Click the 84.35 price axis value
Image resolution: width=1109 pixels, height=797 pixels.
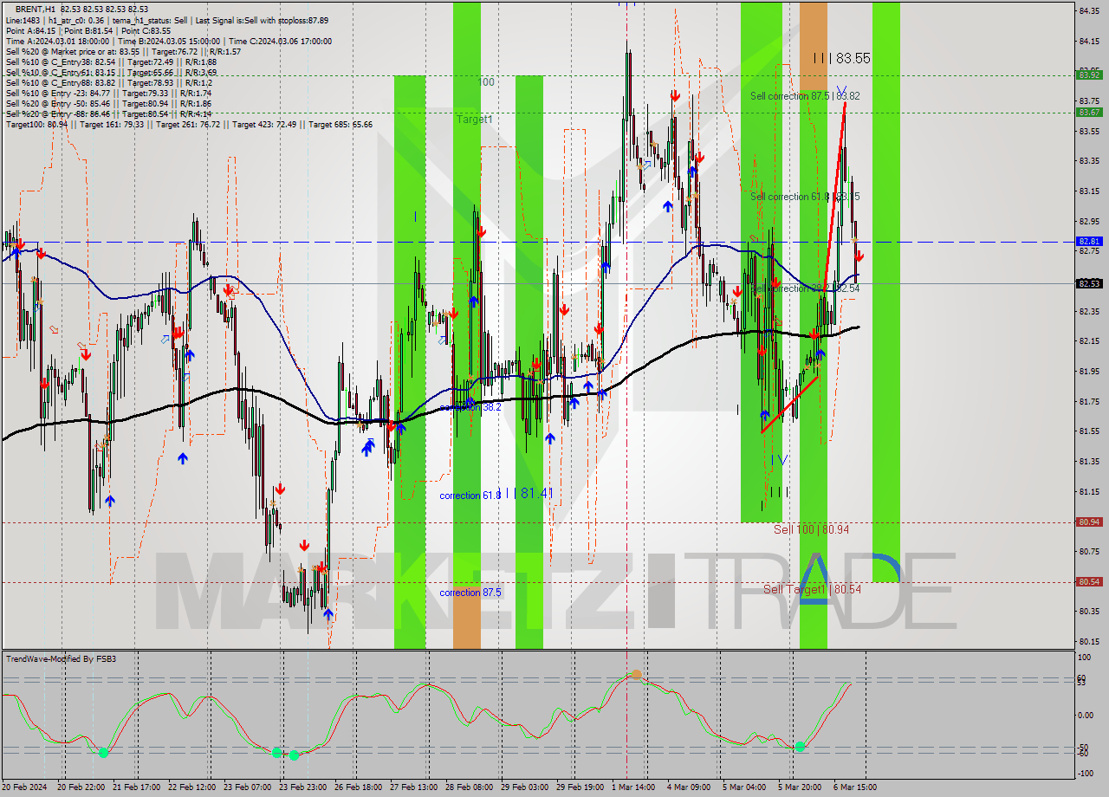pyautogui.click(x=1089, y=10)
